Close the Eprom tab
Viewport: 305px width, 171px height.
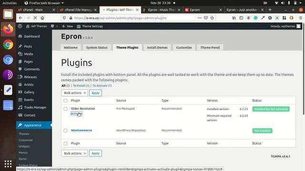(x=221, y=9)
